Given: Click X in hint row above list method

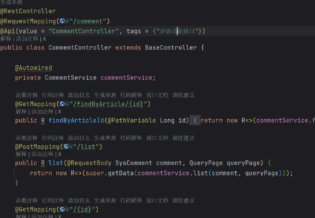Looking at the screenshot, I should 60,154.
